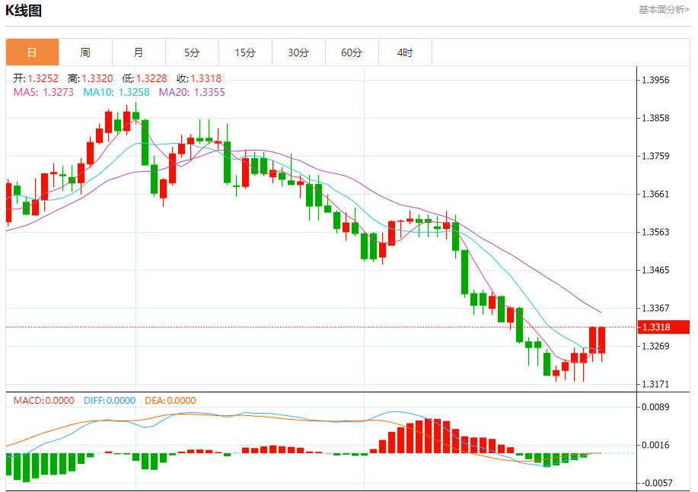Viewport: 698px width, 492px height.
Task: Click the red 1.3318 current price tag
Action: [663, 327]
